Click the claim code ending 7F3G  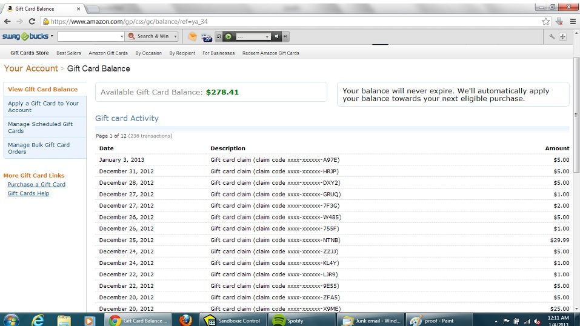(275, 206)
